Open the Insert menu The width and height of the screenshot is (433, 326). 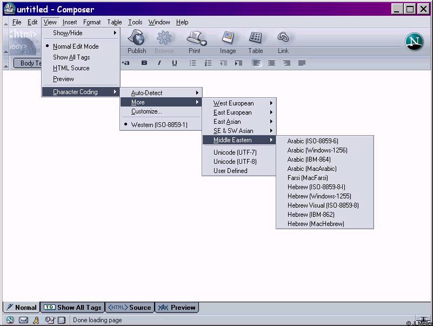point(70,22)
